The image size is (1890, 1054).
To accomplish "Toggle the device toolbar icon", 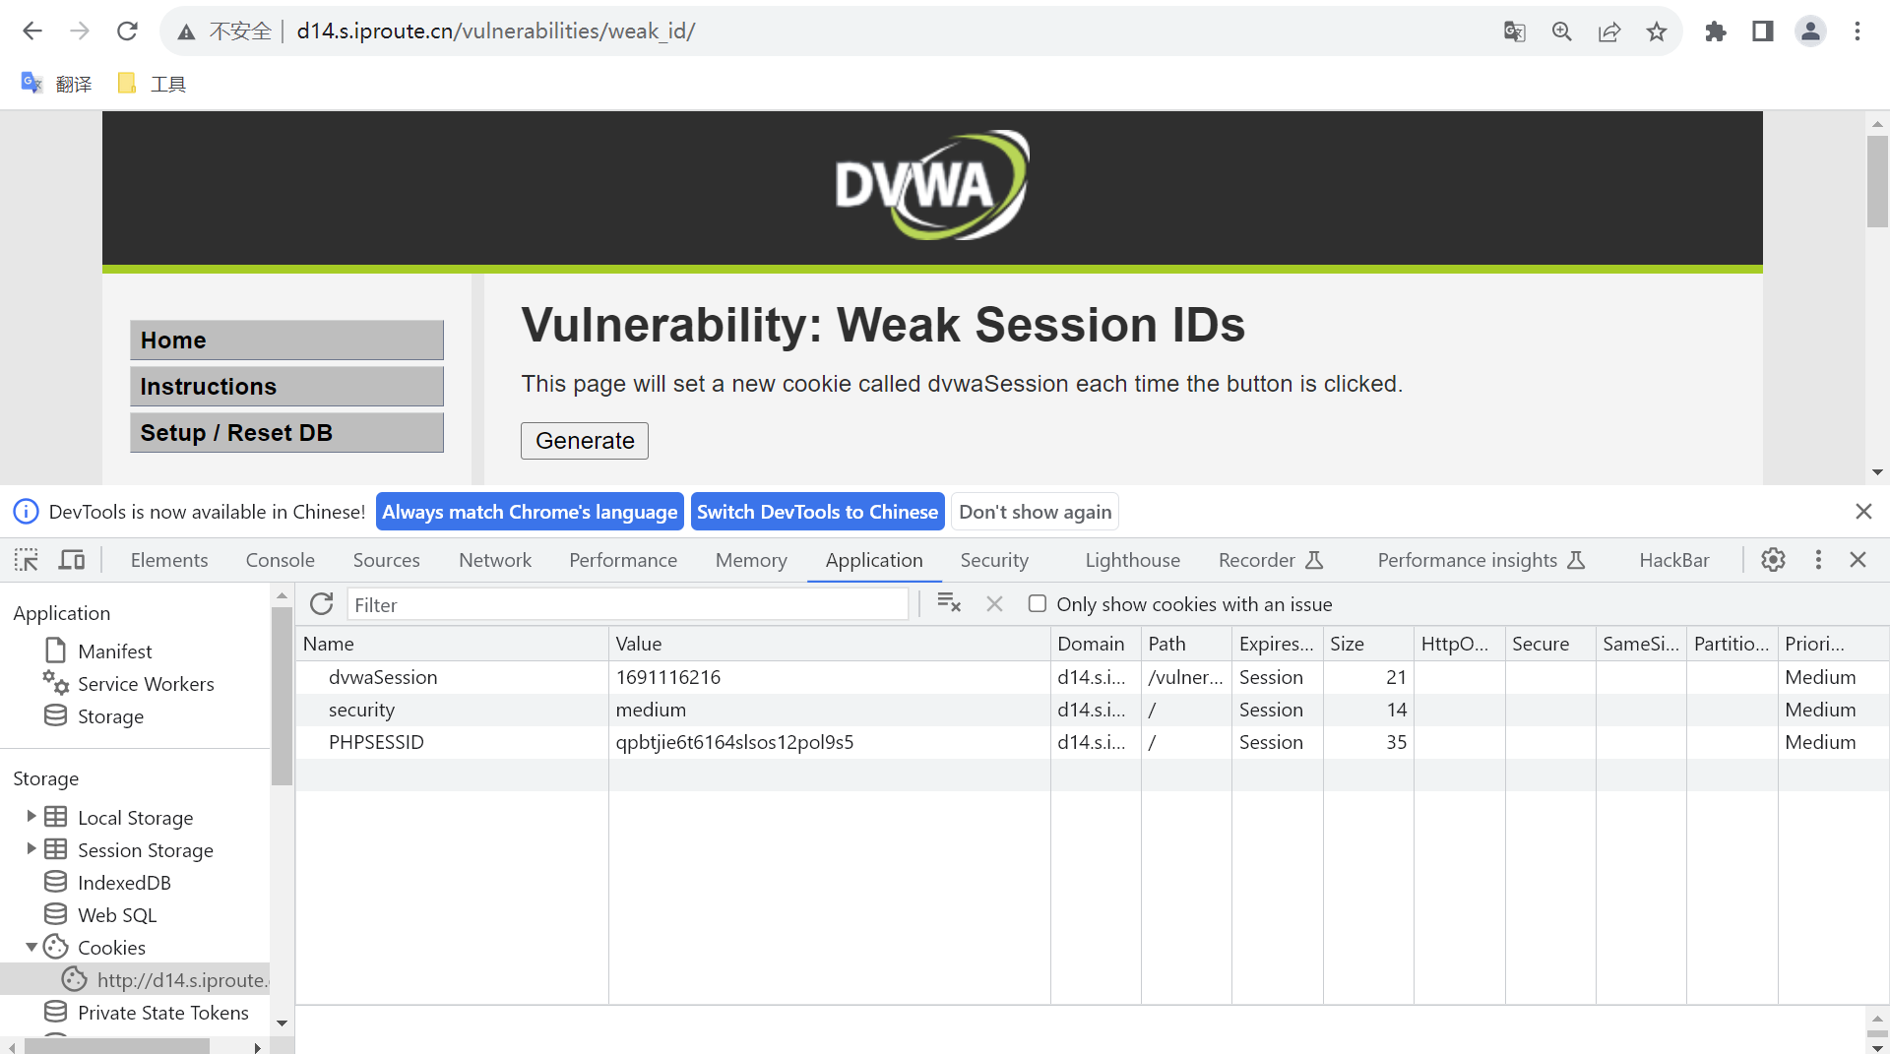I will point(72,560).
